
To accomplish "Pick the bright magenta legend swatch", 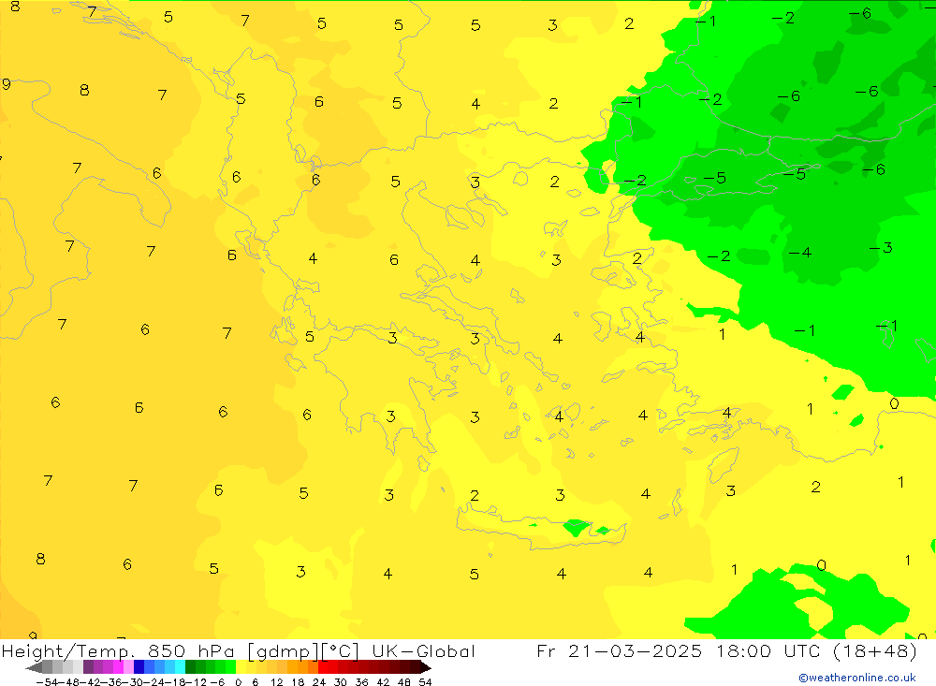I will (118, 667).
